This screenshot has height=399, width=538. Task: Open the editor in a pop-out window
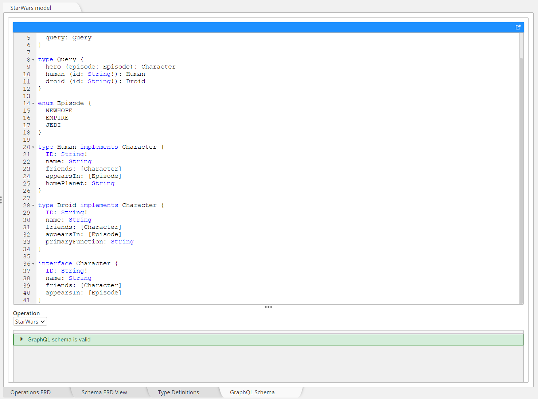point(518,27)
